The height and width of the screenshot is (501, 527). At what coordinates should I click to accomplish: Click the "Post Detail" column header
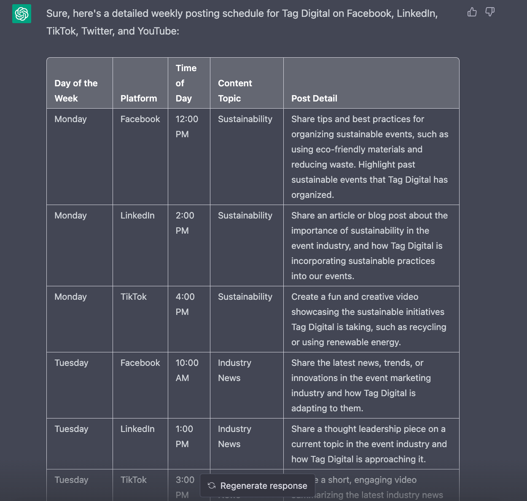click(x=314, y=98)
